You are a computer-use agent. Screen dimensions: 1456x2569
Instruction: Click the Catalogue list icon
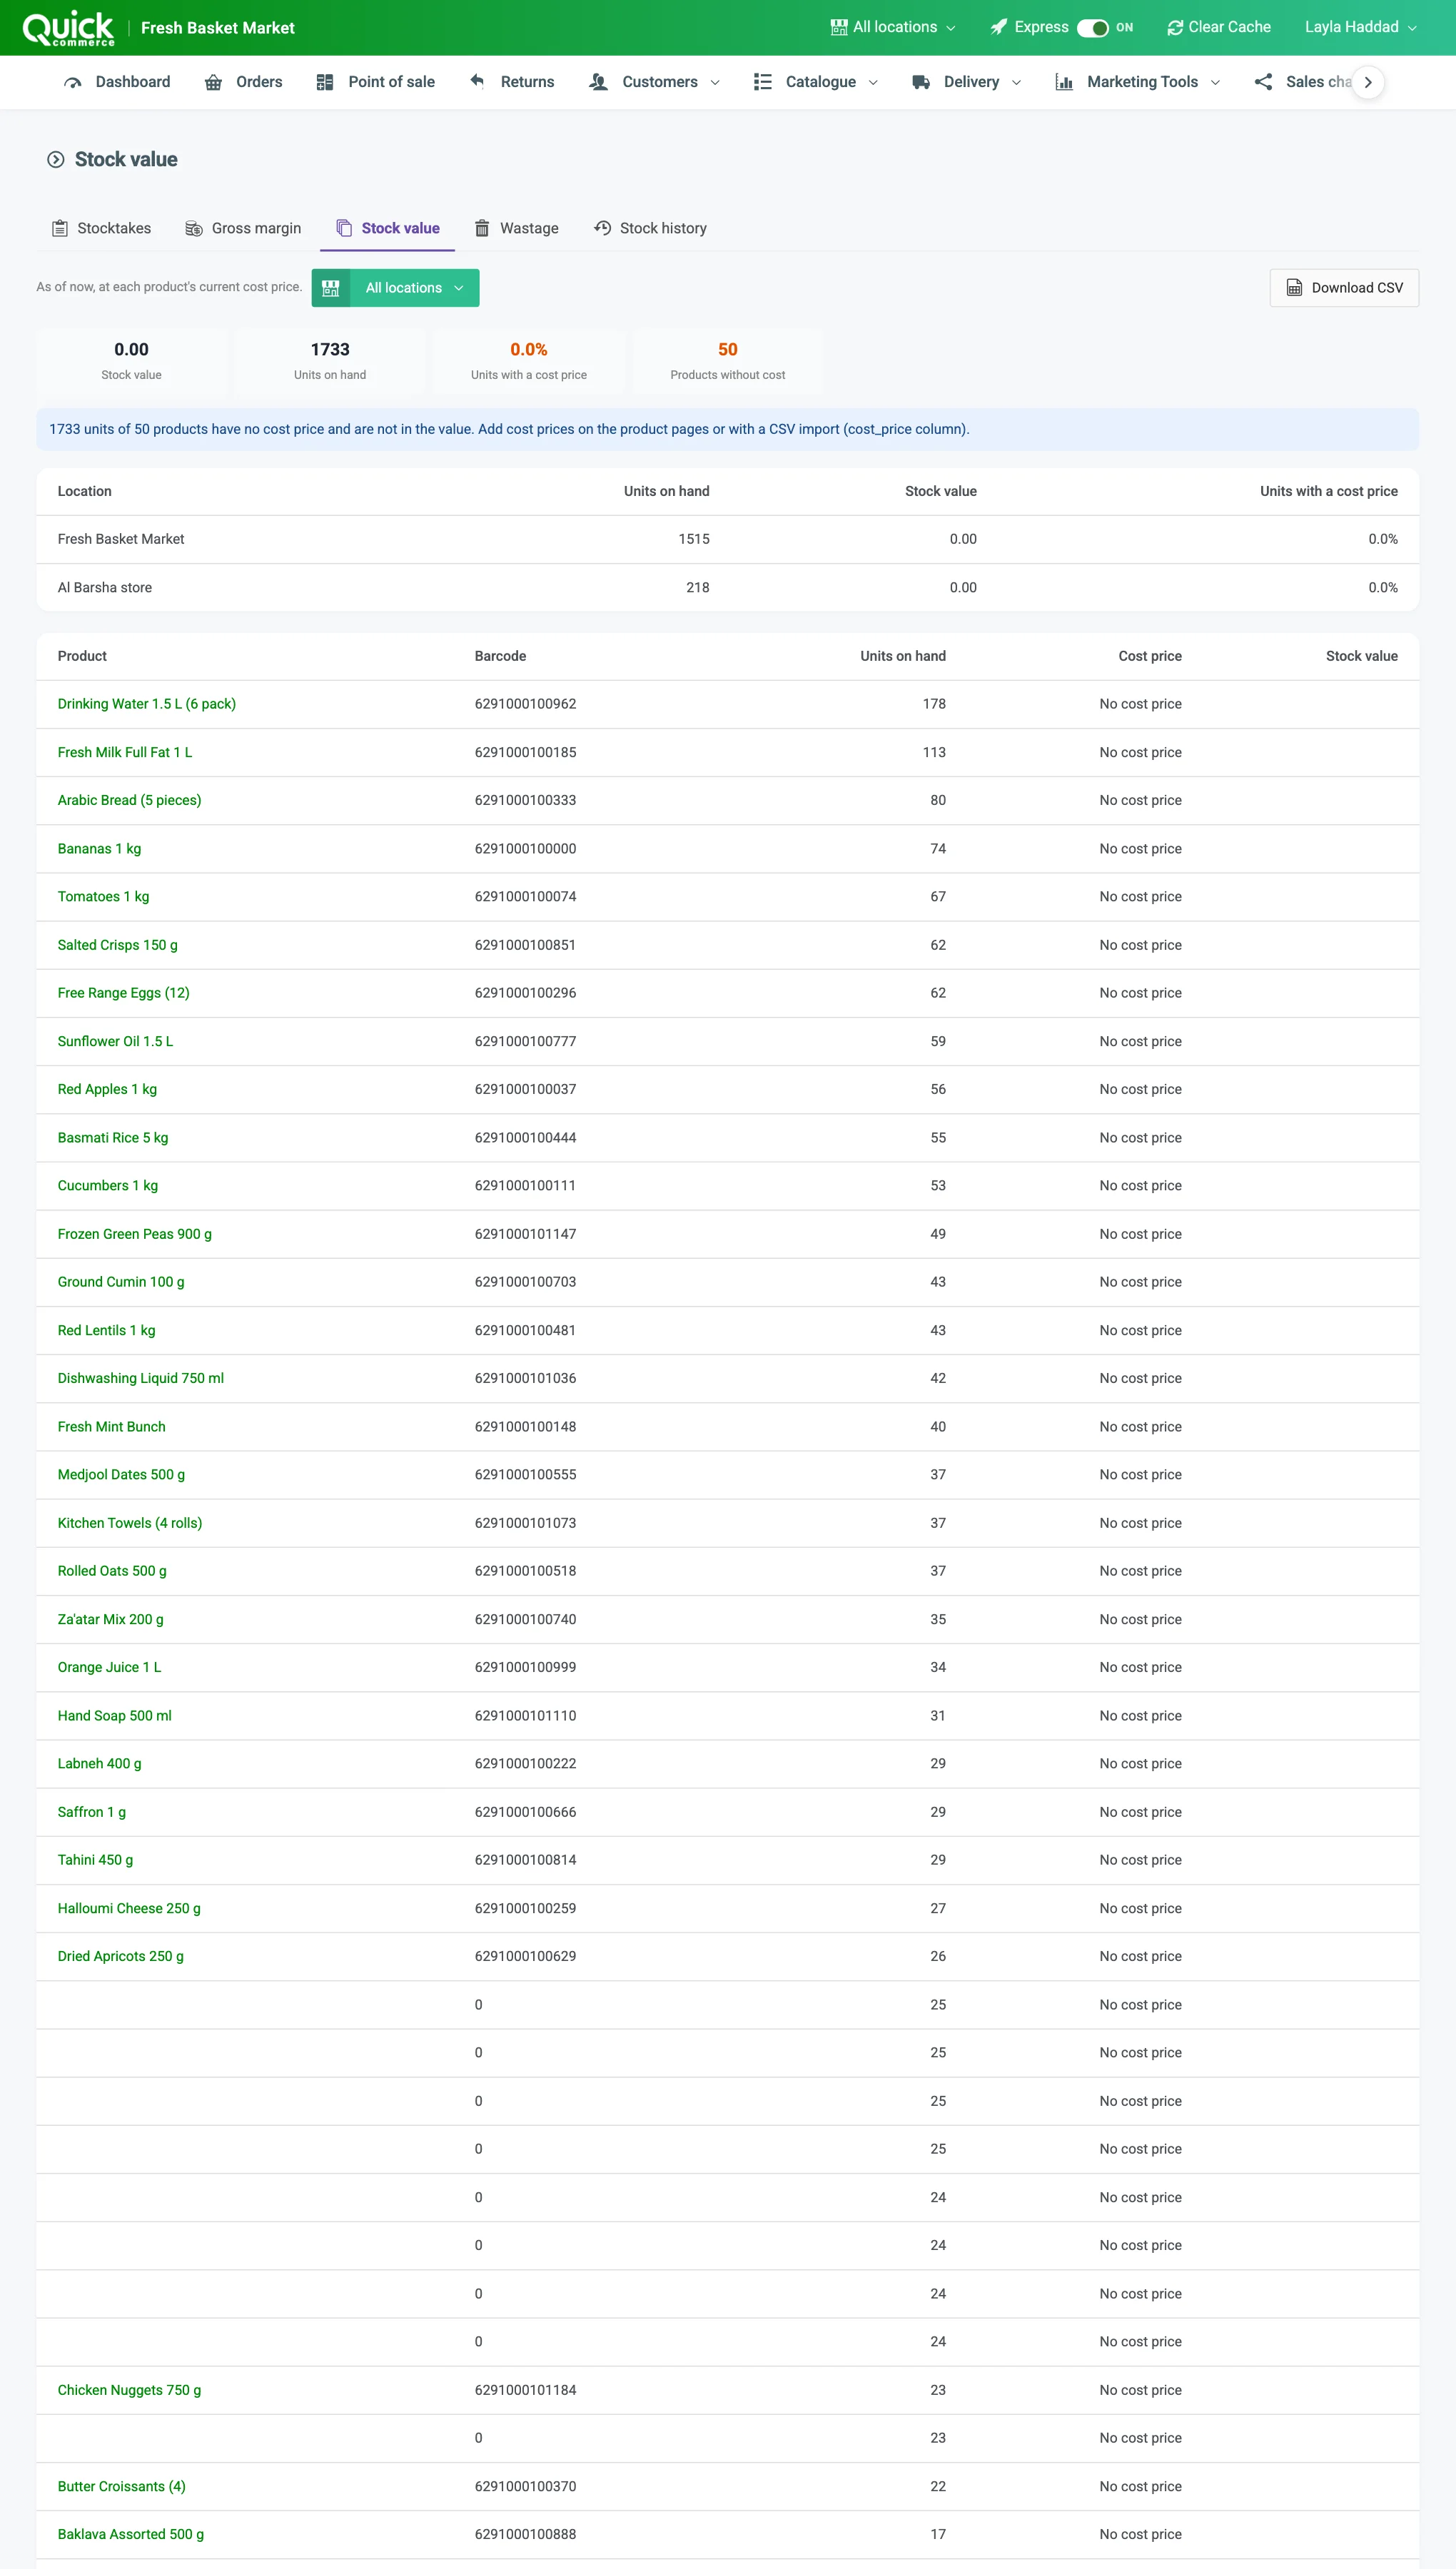[x=762, y=82]
